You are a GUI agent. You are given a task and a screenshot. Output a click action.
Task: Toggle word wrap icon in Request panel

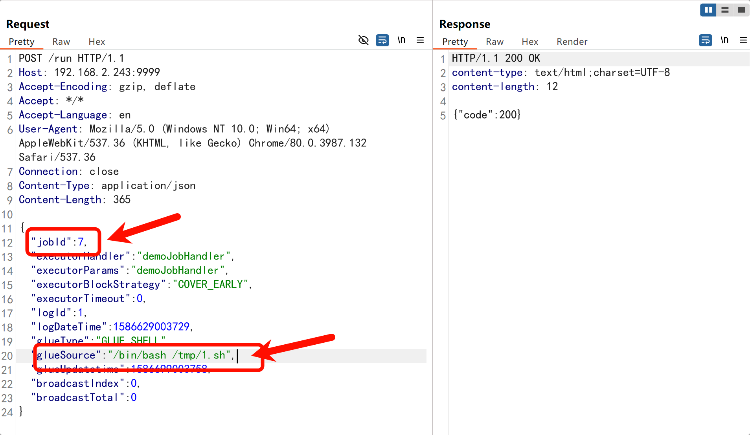(x=382, y=40)
